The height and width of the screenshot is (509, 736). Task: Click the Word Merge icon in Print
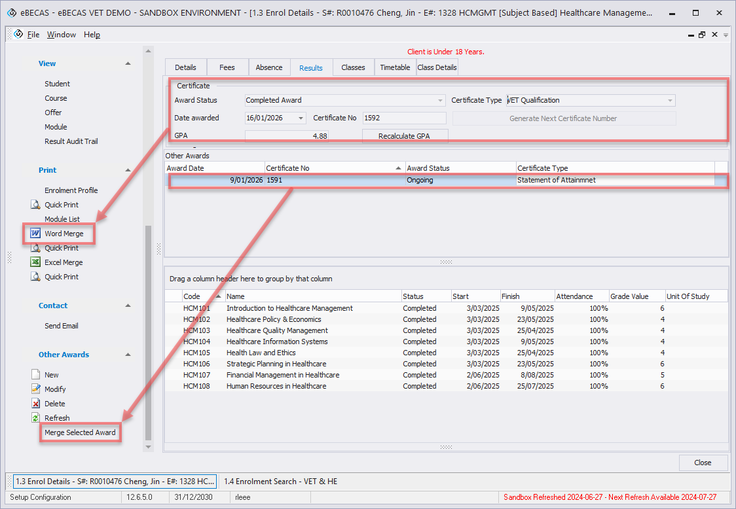36,234
